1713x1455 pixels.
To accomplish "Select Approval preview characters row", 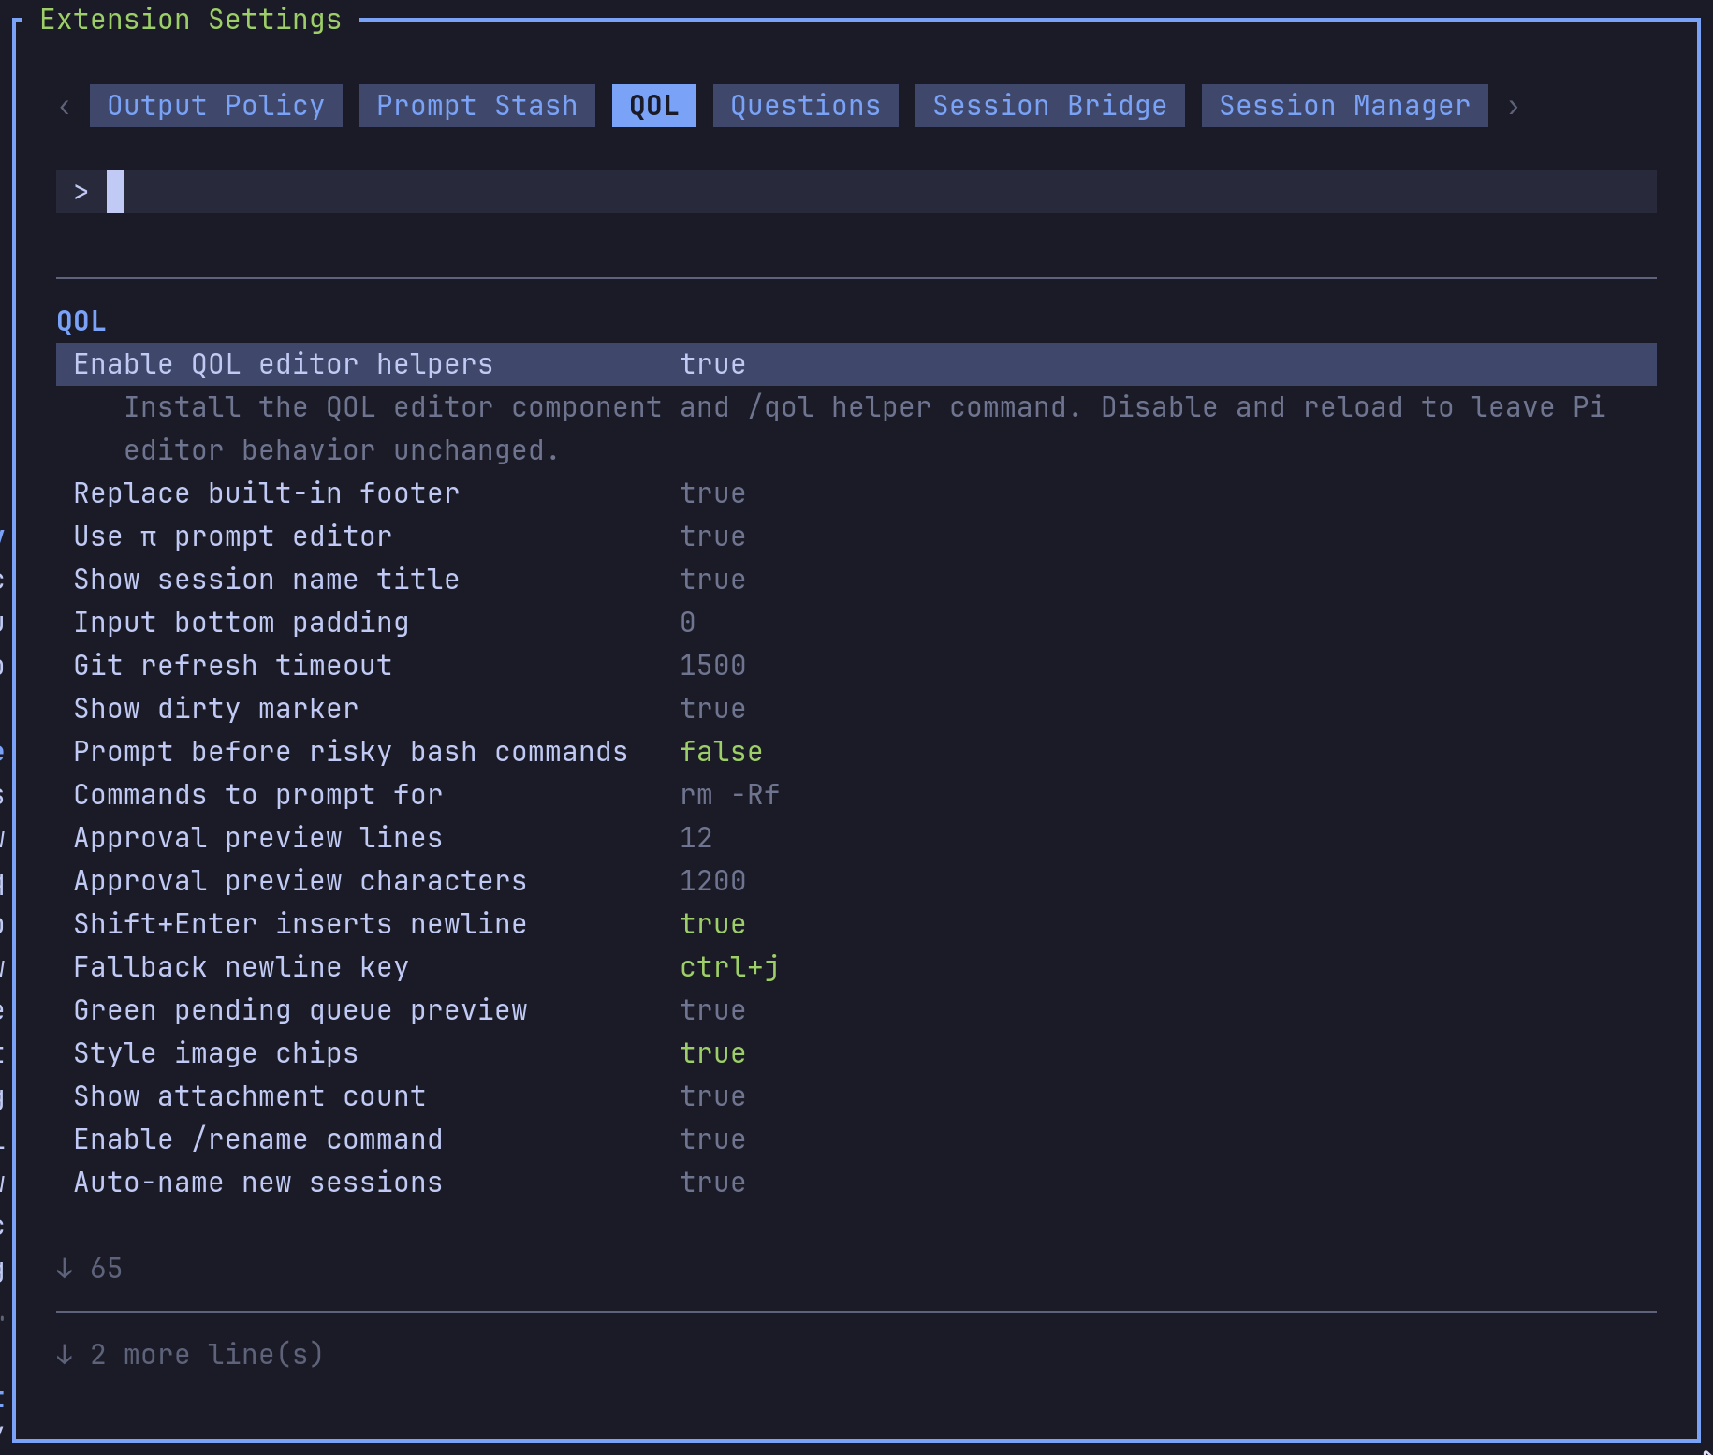I will (x=856, y=881).
